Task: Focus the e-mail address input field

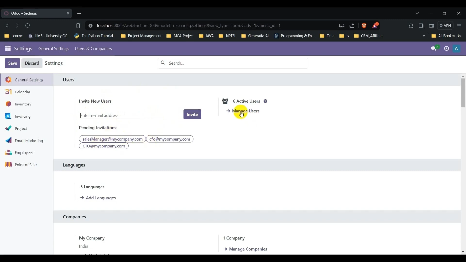Action: [x=131, y=115]
